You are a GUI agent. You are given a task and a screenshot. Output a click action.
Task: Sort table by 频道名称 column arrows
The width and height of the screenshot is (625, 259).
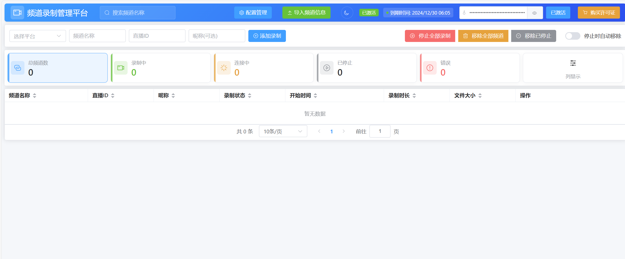[x=35, y=95]
